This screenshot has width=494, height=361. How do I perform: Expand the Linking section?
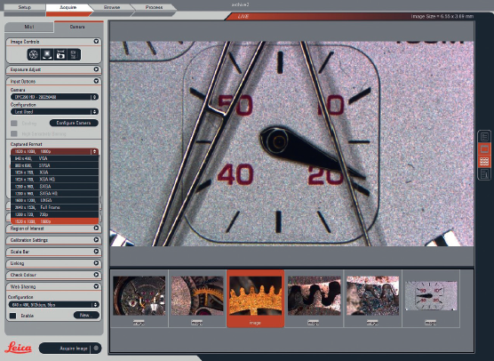click(x=96, y=263)
